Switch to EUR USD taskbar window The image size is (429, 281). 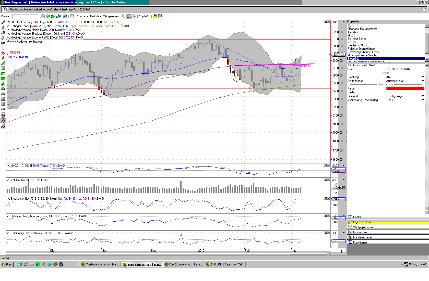click(225, 264)
